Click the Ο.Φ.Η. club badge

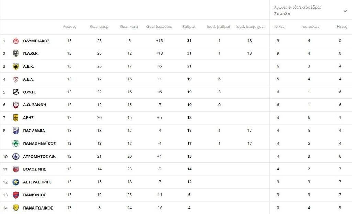[16, 92]
